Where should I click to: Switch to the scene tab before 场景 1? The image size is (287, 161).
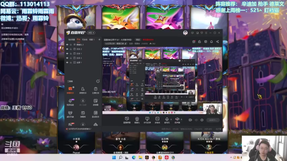point(85,39)
